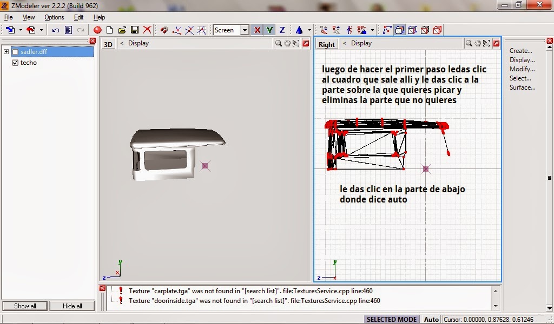
Task: Select the techo object row
Action: tap(28, 63)
